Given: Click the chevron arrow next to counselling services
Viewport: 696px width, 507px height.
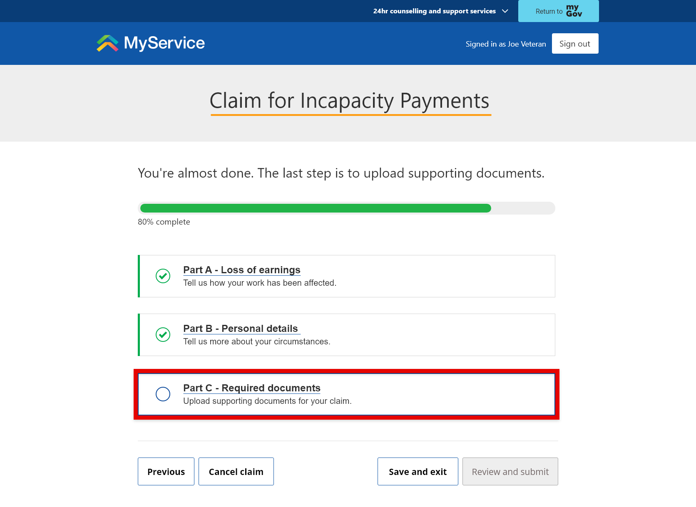Looking at the screenshot, I should tap(505, 11).
